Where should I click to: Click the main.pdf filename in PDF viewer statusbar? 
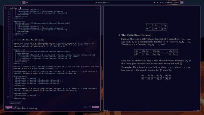[x=106, y=111]
